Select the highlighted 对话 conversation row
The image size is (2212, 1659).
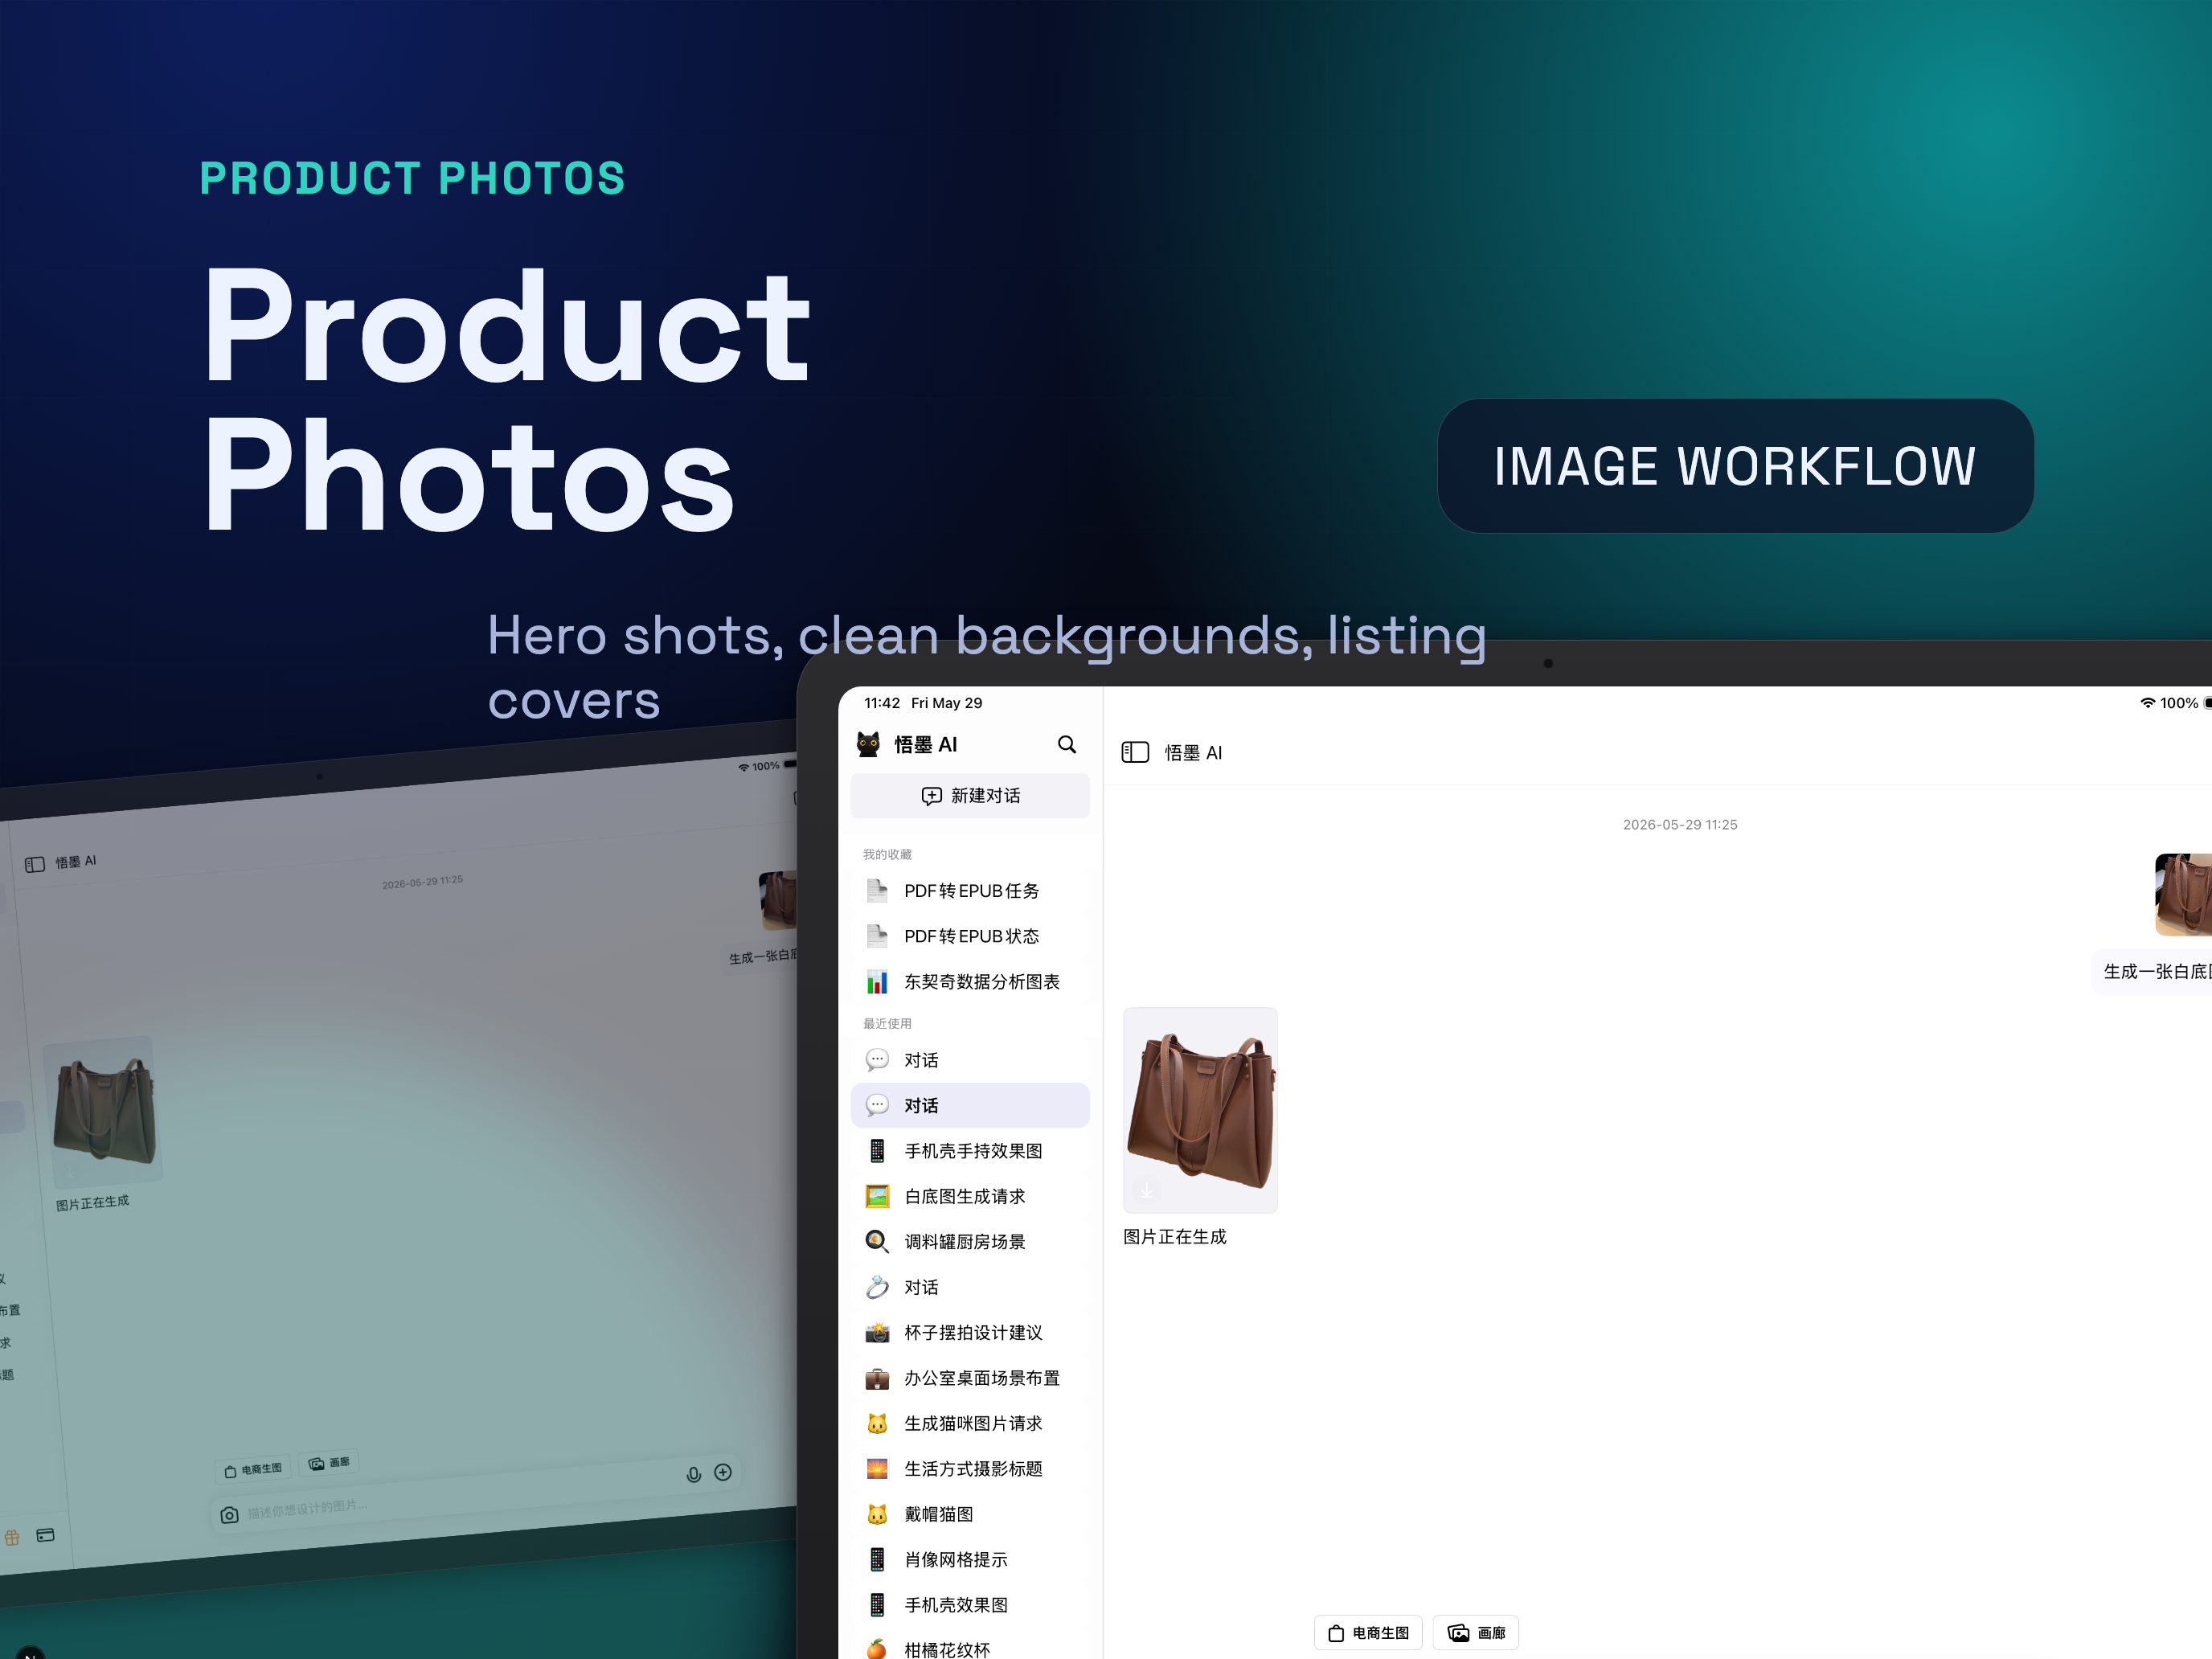(x=970, y=1105)
